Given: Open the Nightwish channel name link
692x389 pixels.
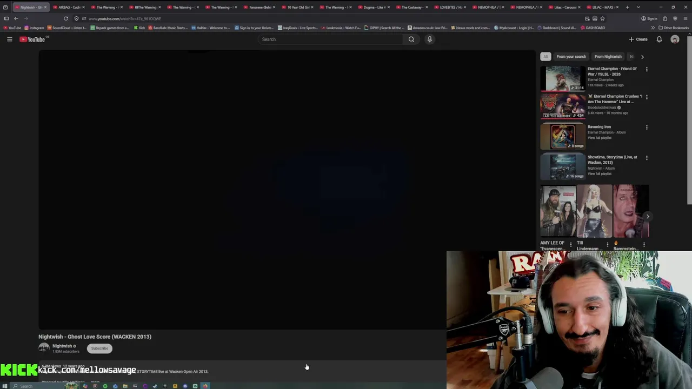Looking at the screenshot, I should click(62, 346).
